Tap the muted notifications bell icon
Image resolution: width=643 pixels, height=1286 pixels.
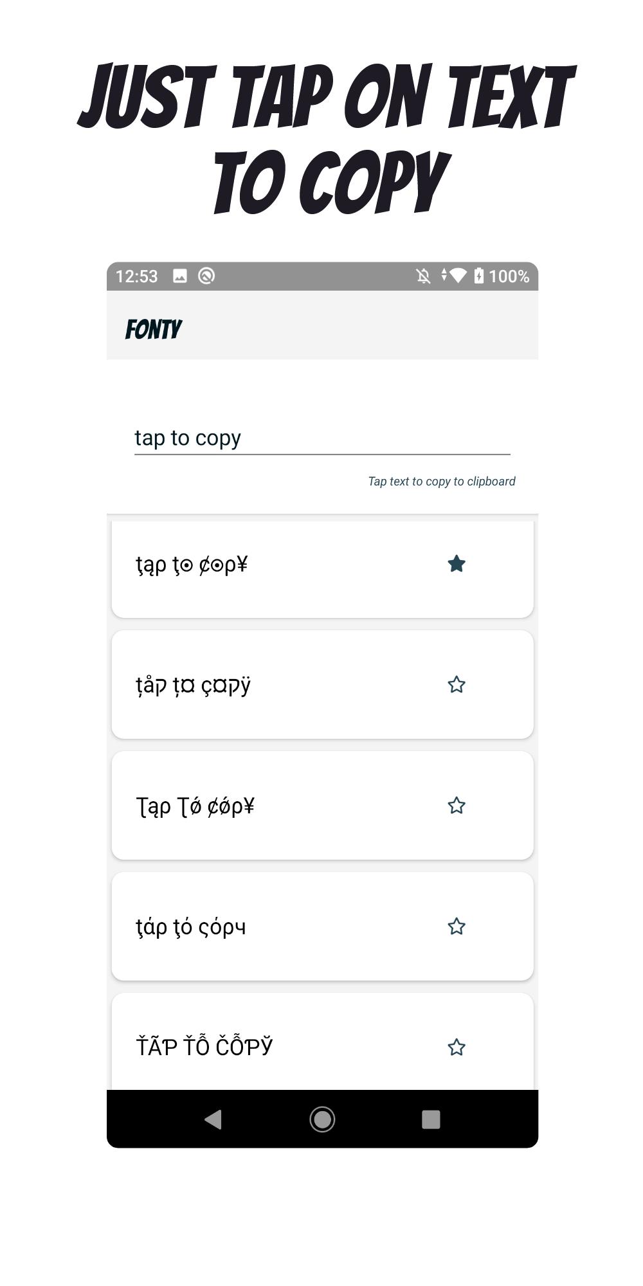click(423, 276)
